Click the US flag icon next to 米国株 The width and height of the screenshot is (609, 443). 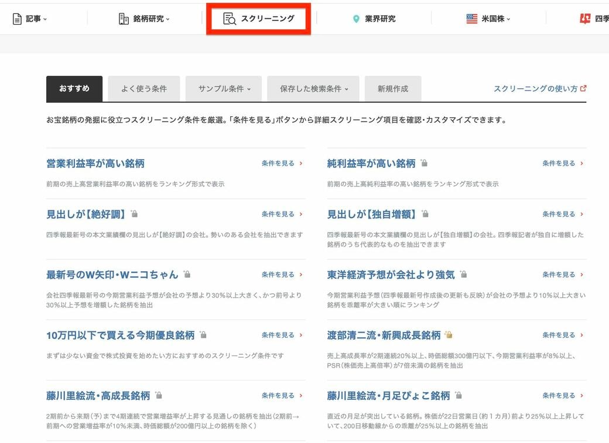coord(471,18)
